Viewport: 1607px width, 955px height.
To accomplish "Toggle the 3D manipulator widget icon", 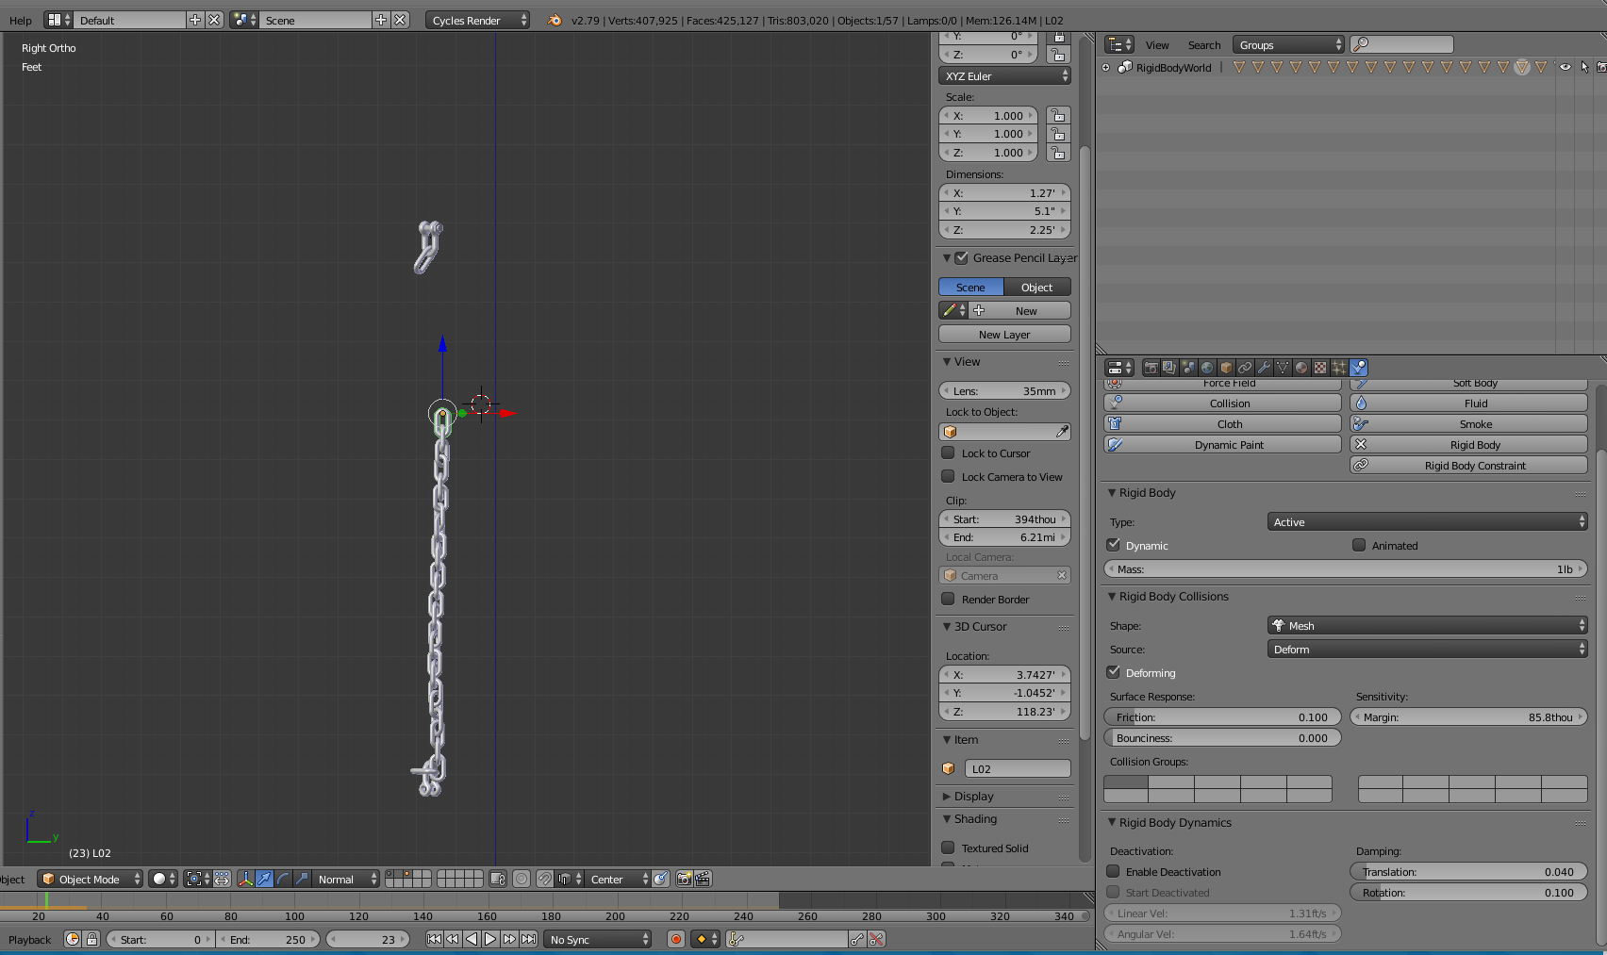I will tap(246, 879).
